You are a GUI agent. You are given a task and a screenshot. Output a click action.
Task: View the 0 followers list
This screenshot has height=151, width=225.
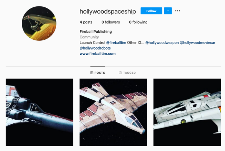click(x=111, y=22)
